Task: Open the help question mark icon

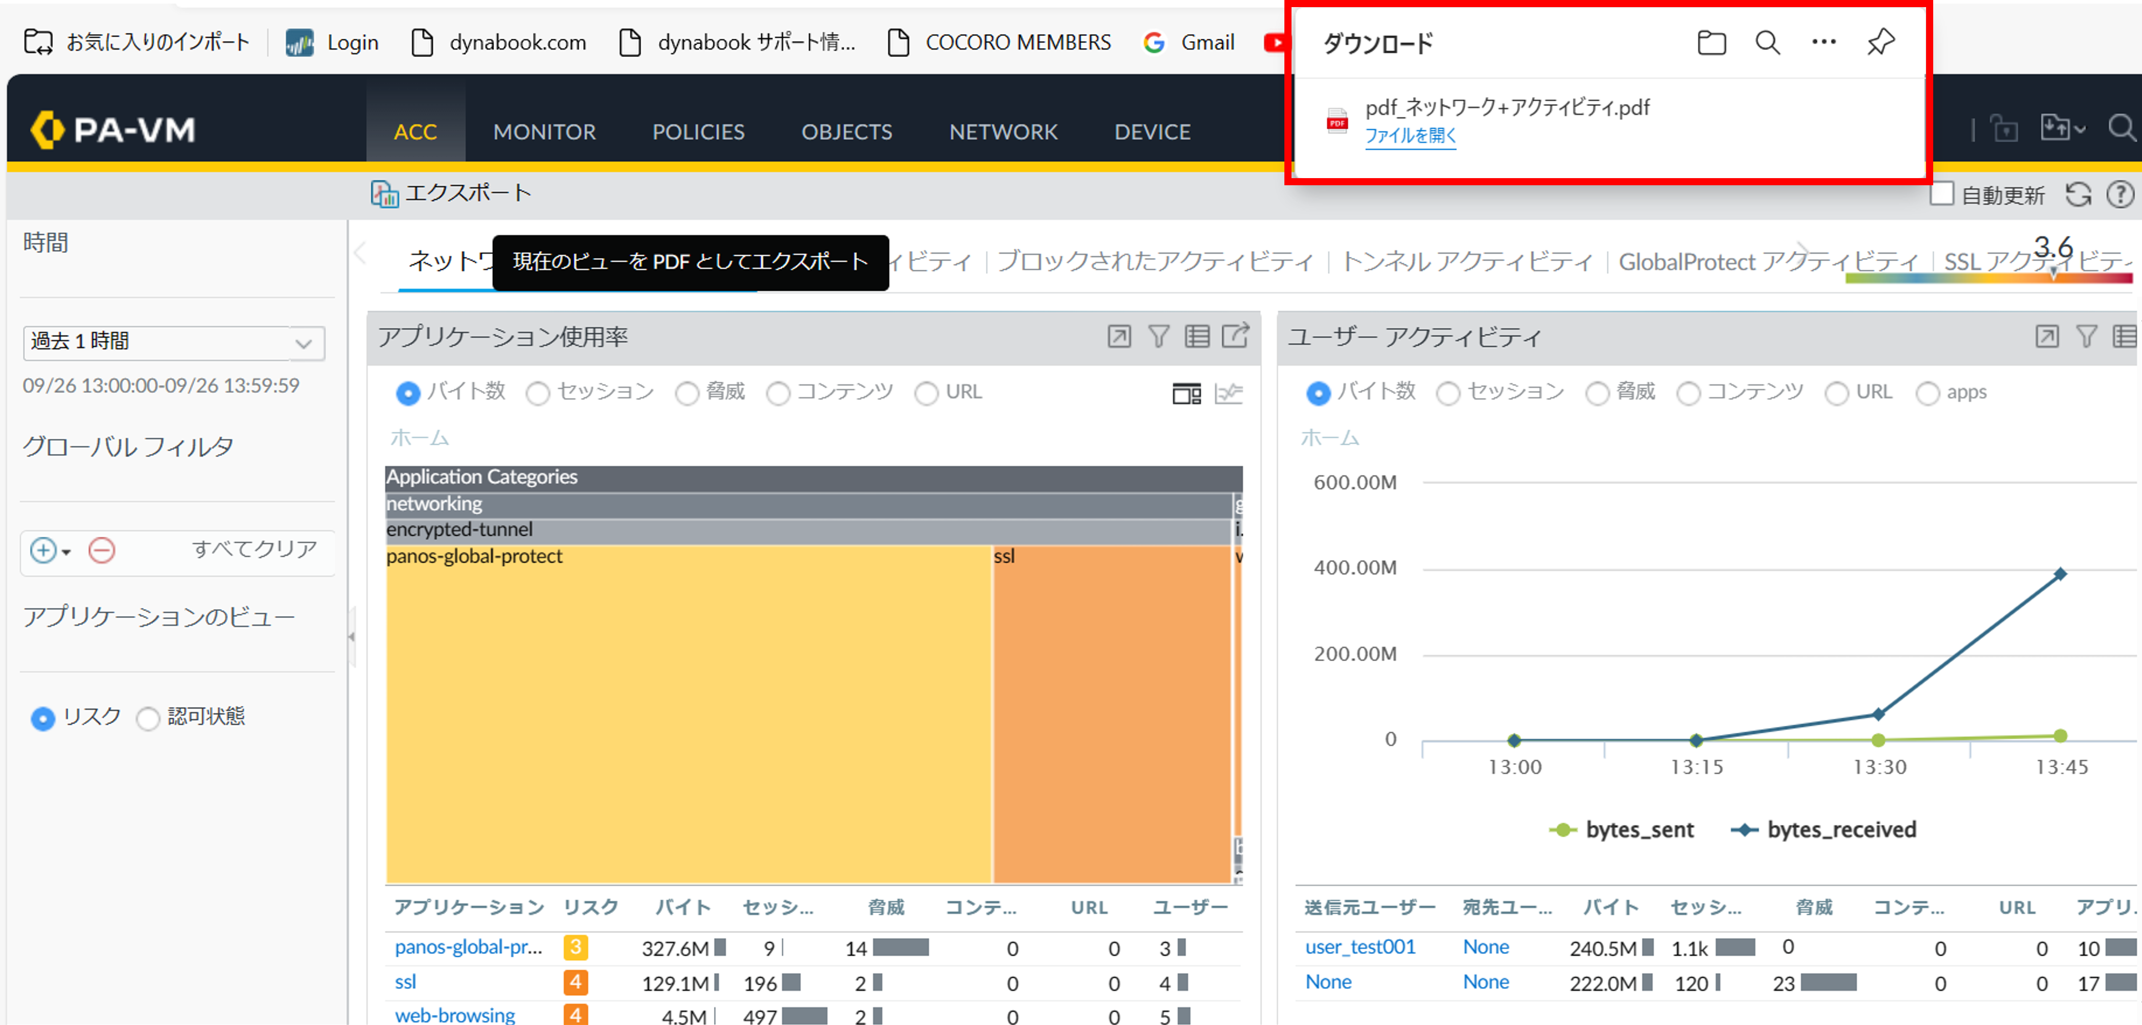Action: pos(2120,194)
